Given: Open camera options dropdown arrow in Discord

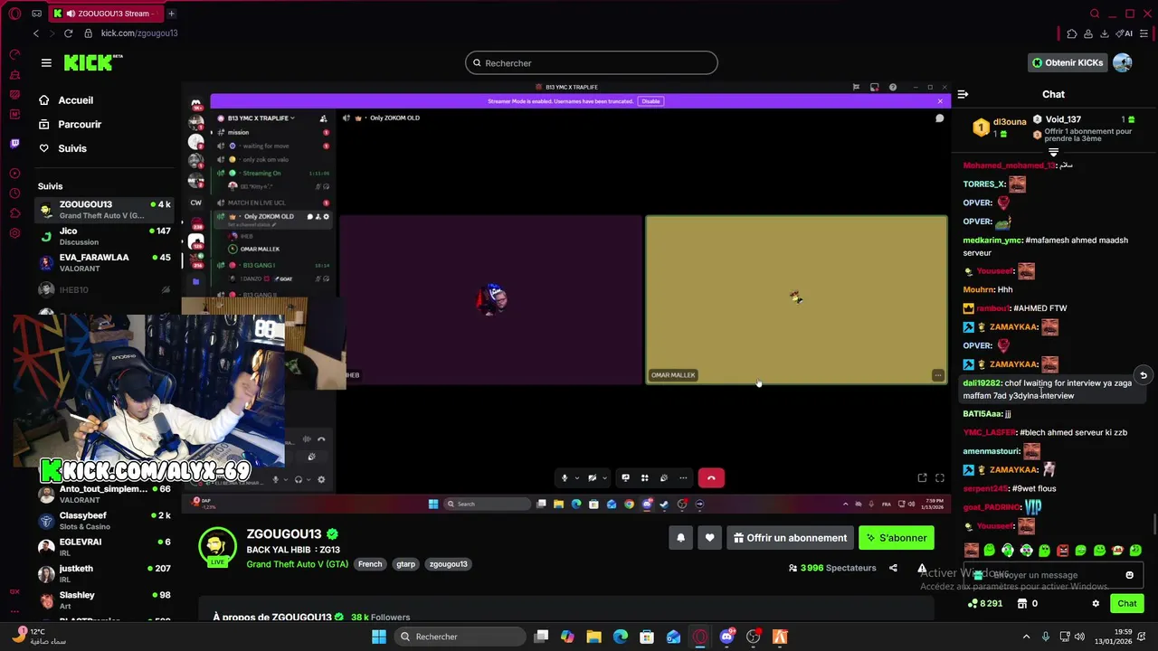Looking at the screenshot, I should [x=605, y=477].
